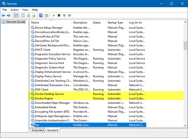The height and width of the screenshot is (138, 188).
Task: Select Distributed Transaction Coo... row
Action: 88,85
